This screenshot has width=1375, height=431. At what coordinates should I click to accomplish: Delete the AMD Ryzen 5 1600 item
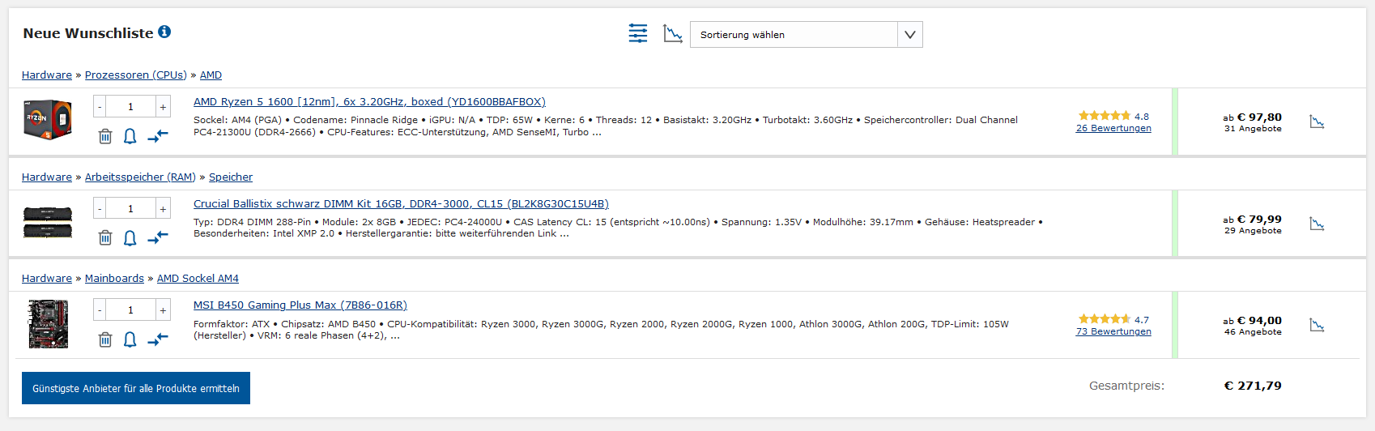click(x=105, y=136)
